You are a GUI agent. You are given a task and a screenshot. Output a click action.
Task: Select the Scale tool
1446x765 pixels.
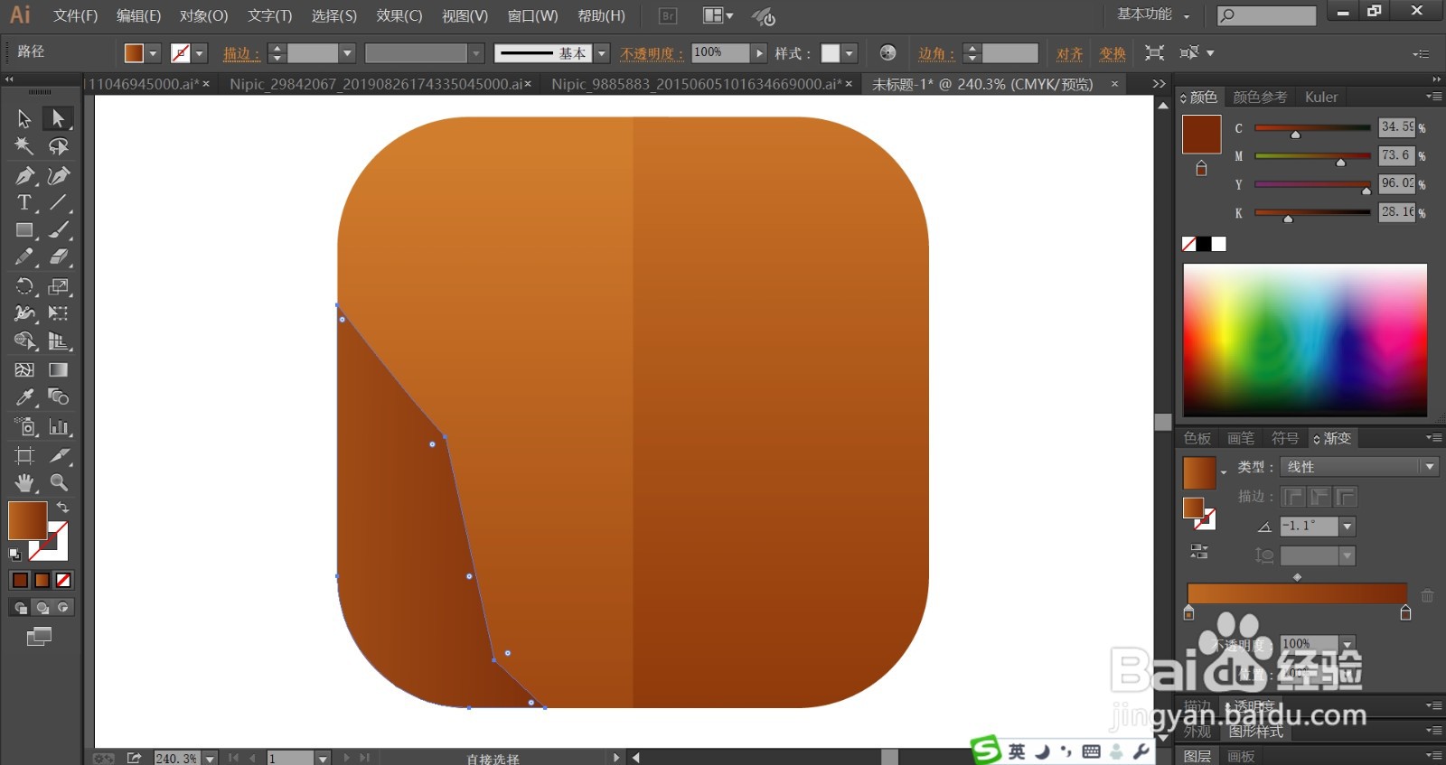58,286
